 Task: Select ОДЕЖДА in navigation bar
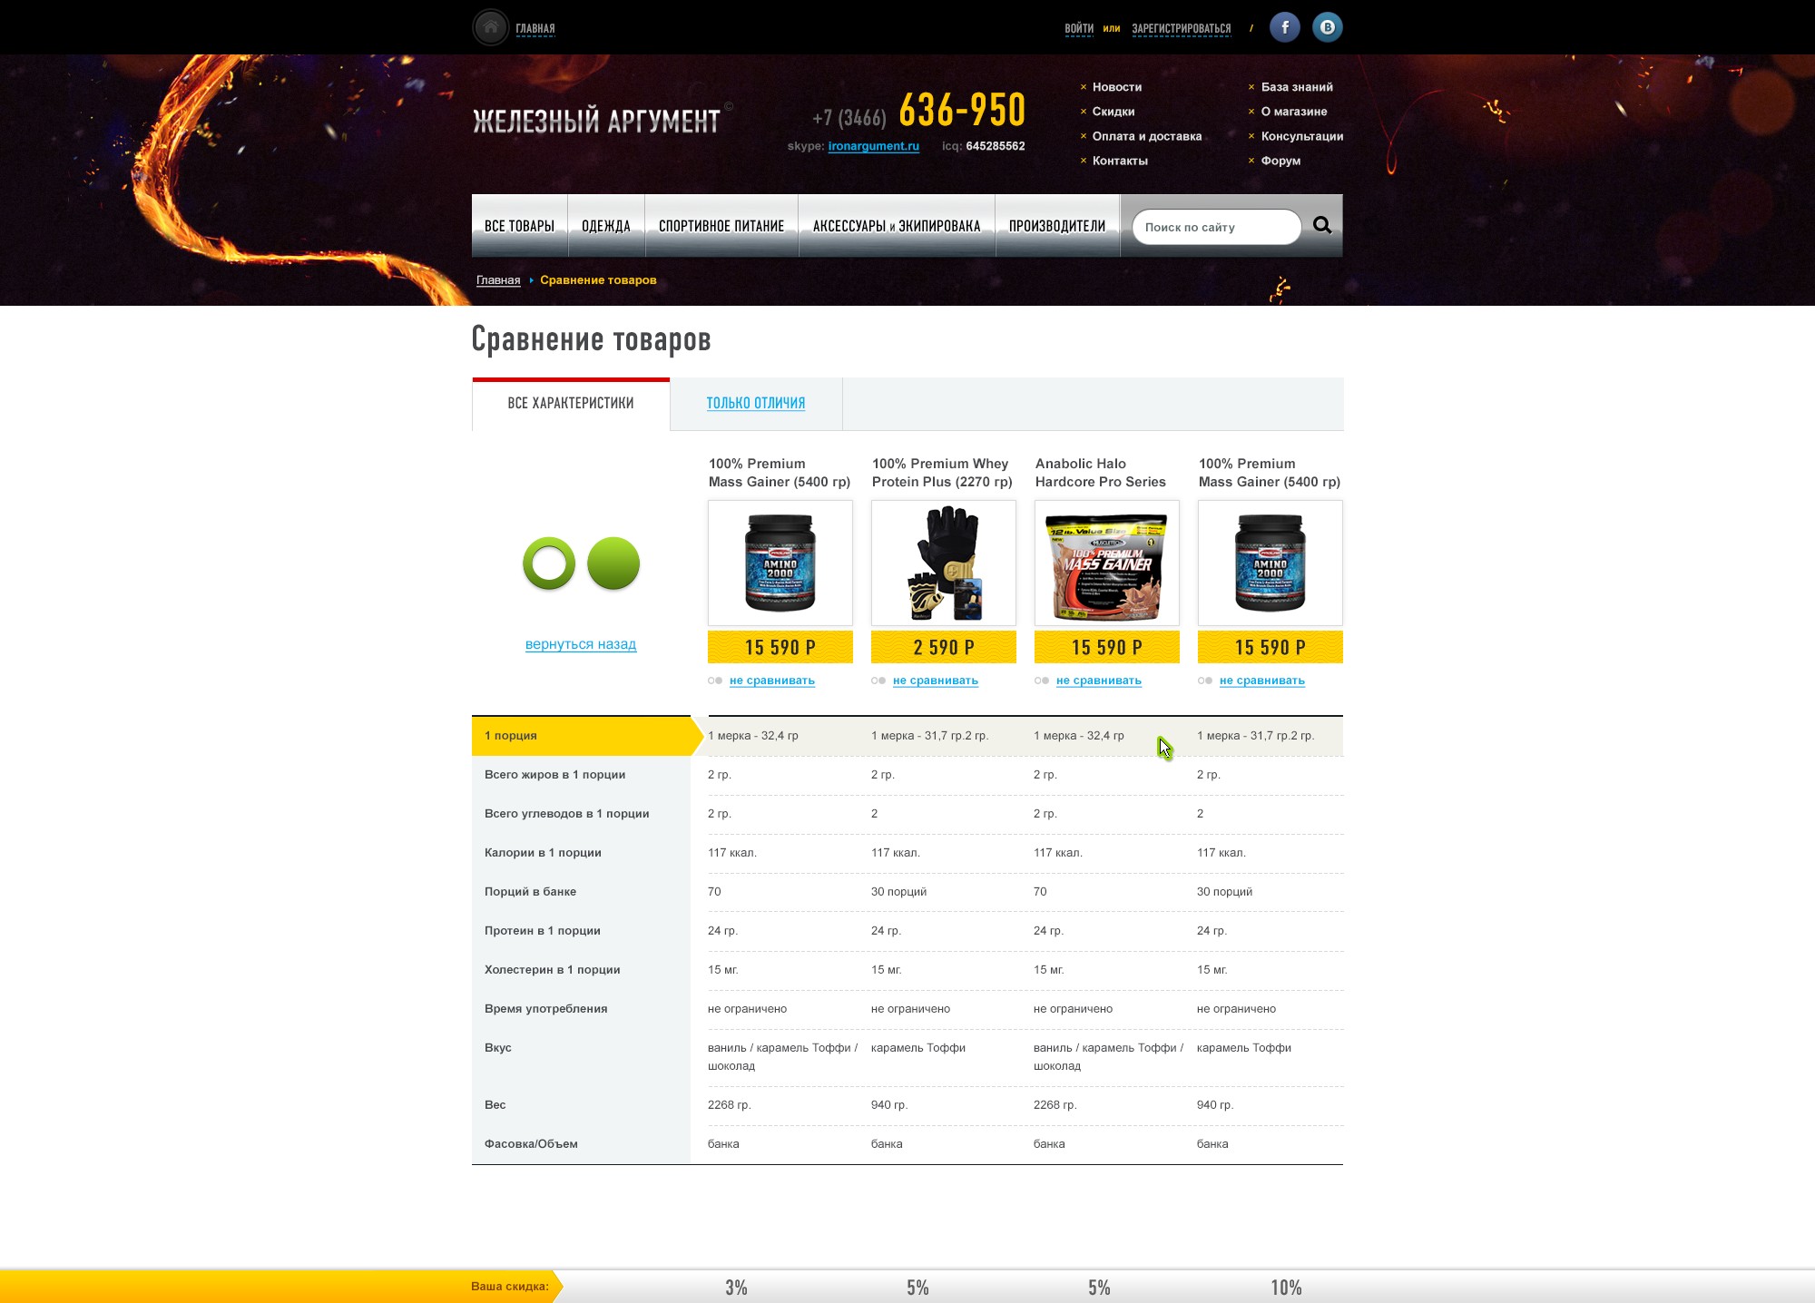tap(606, 226)
